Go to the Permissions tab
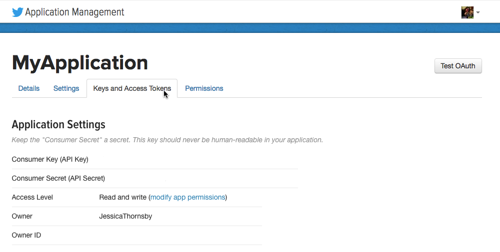This screenshot has height=252, width=500. (x=204, y=88)
